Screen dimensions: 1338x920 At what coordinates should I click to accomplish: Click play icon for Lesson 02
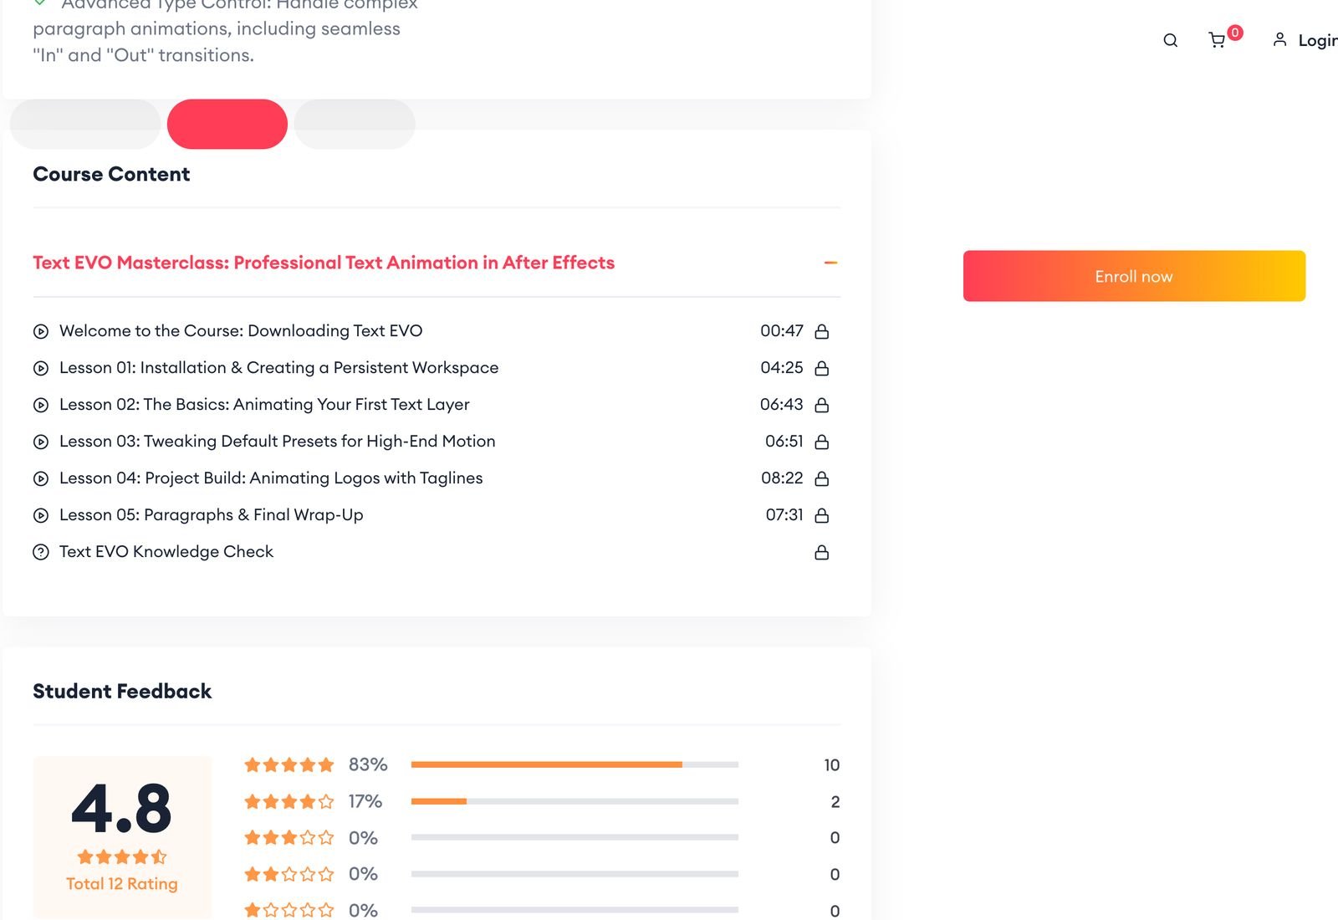41,405
